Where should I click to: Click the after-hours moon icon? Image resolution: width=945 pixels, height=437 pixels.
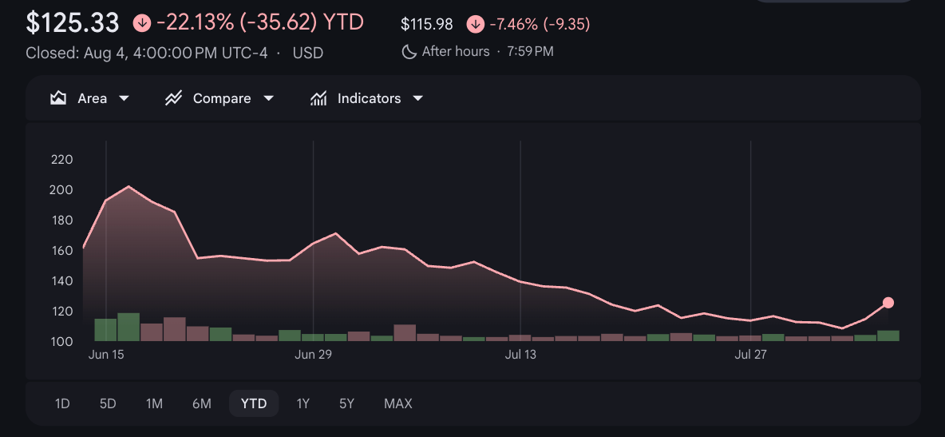point(409,52)
